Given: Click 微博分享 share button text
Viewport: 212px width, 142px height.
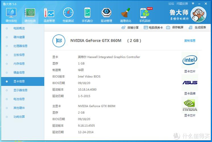Looking at the screenshot, I should pos(133,28).
